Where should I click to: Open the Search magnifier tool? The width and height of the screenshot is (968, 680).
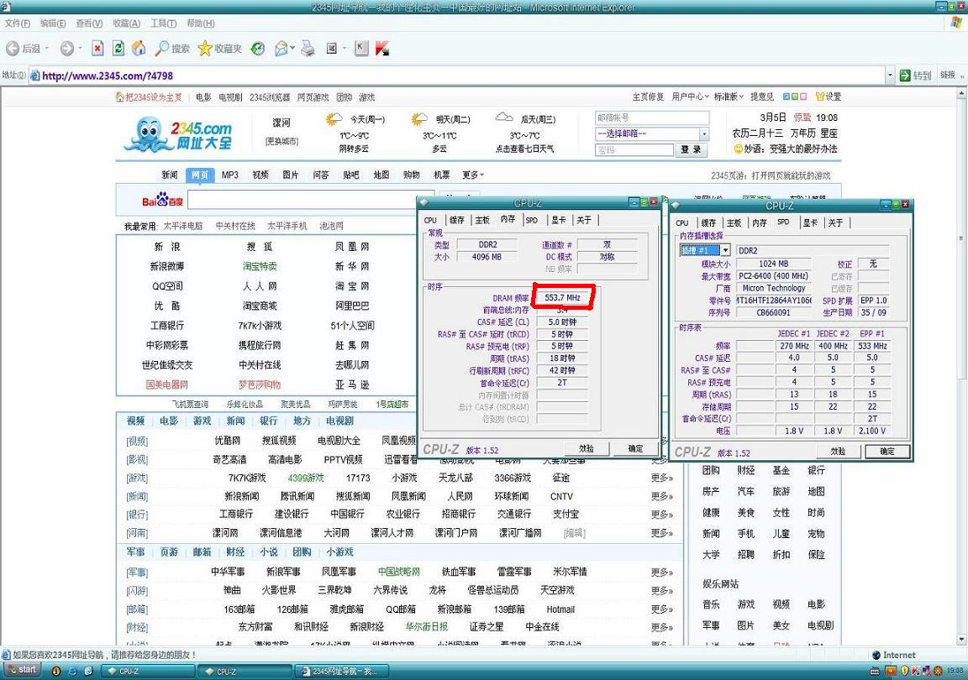click(172, 48)
